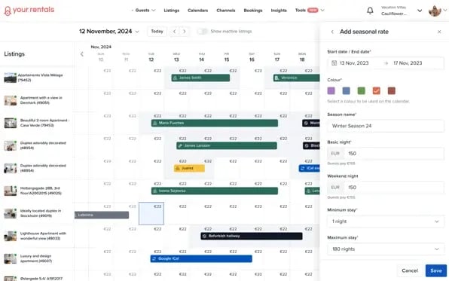Image resolution: width=449 pixels, height=281 pixels.
Task: Click the Season name input field
Action: click(x=386, y=126)
